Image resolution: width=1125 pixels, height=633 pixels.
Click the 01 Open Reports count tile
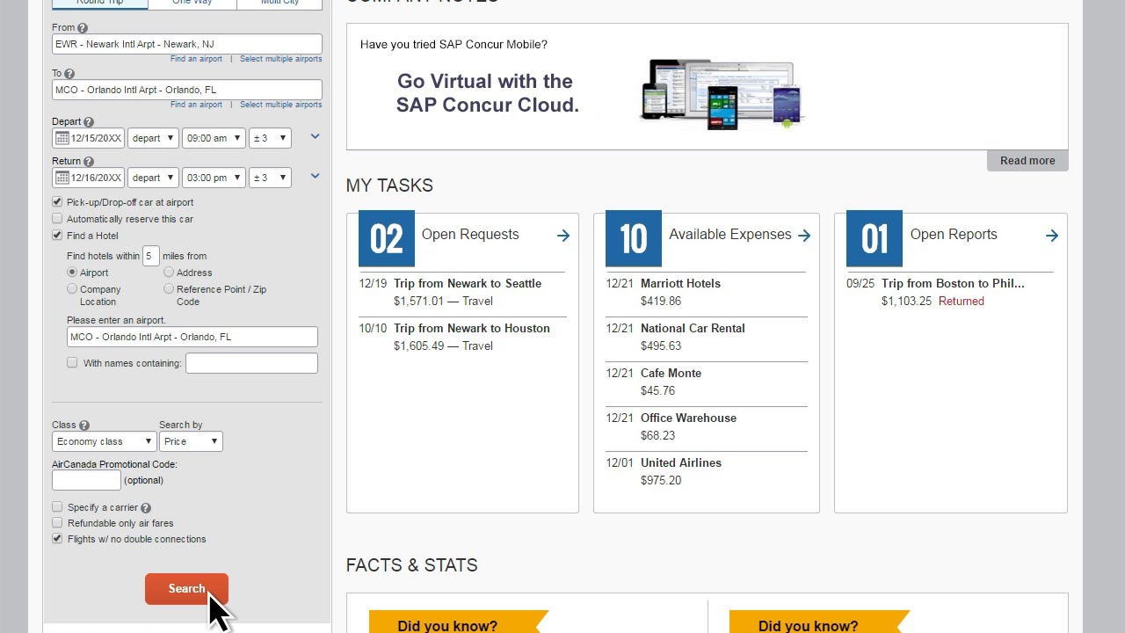click(875, 238)
